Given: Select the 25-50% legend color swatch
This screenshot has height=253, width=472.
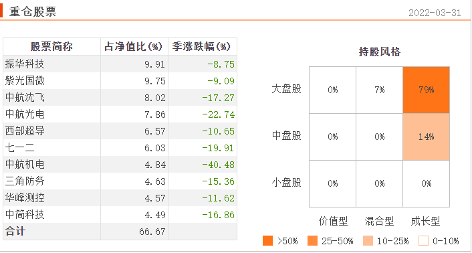Looking at the screenshot, I should [x=312, y=241].
